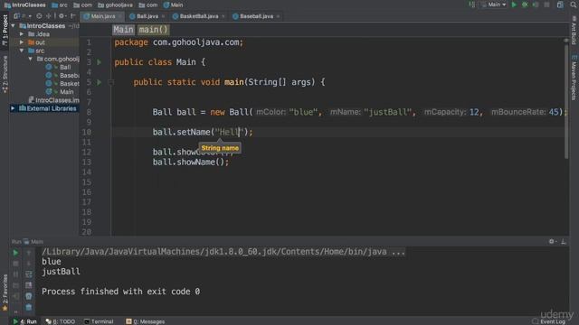Collapse the src folder
Screen dimensions: 579x325
coord(22,51)
